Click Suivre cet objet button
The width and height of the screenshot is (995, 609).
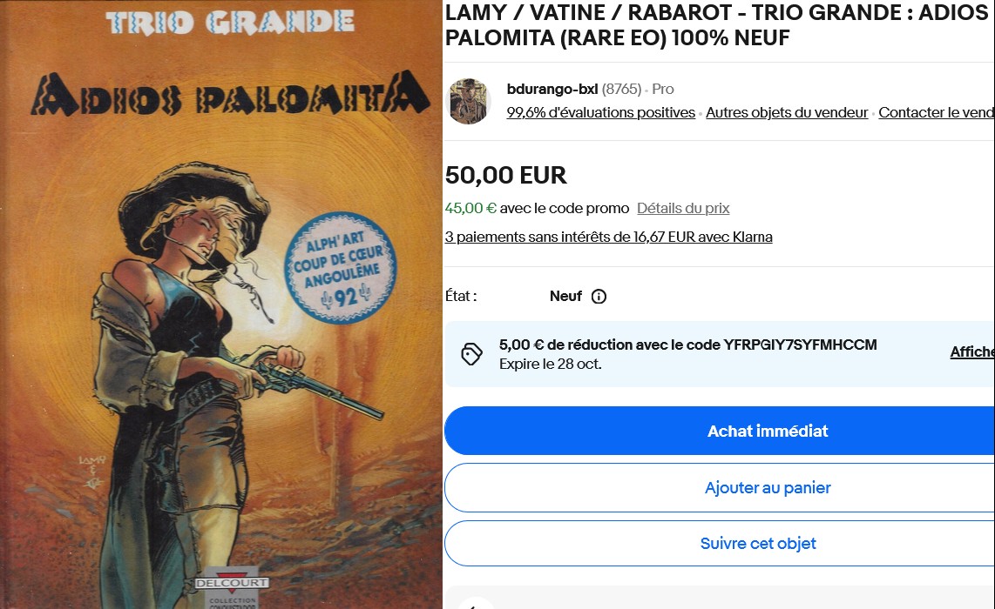pos(720,544)
